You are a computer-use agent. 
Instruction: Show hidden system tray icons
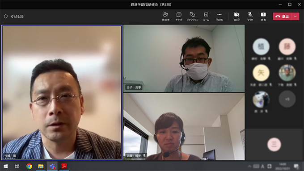[249, 166]
